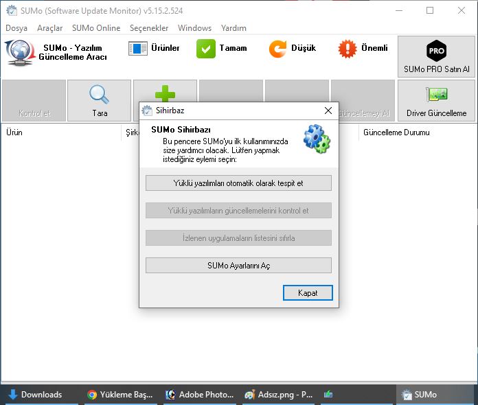
Task: Open the Seçenekler menu
Action: coord(149,28)
